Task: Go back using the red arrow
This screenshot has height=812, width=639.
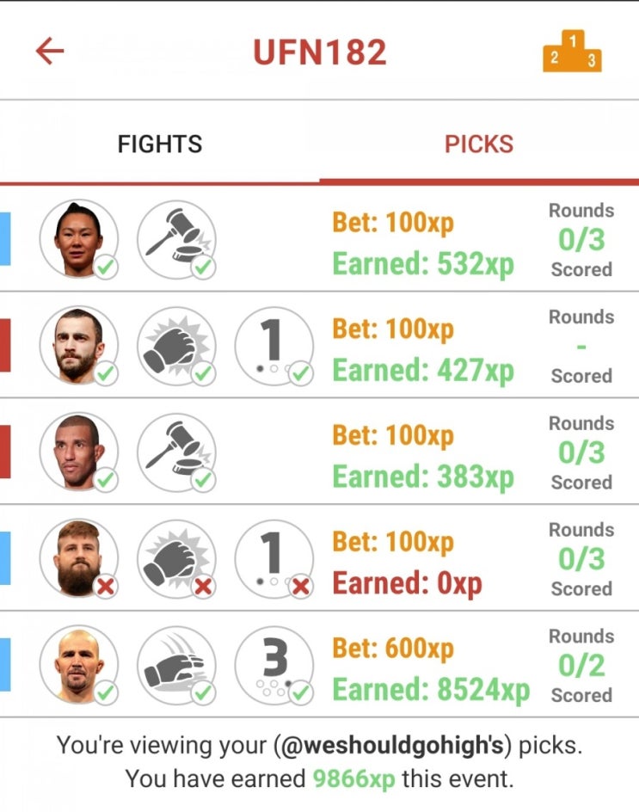Action: (x=50, y=51)
